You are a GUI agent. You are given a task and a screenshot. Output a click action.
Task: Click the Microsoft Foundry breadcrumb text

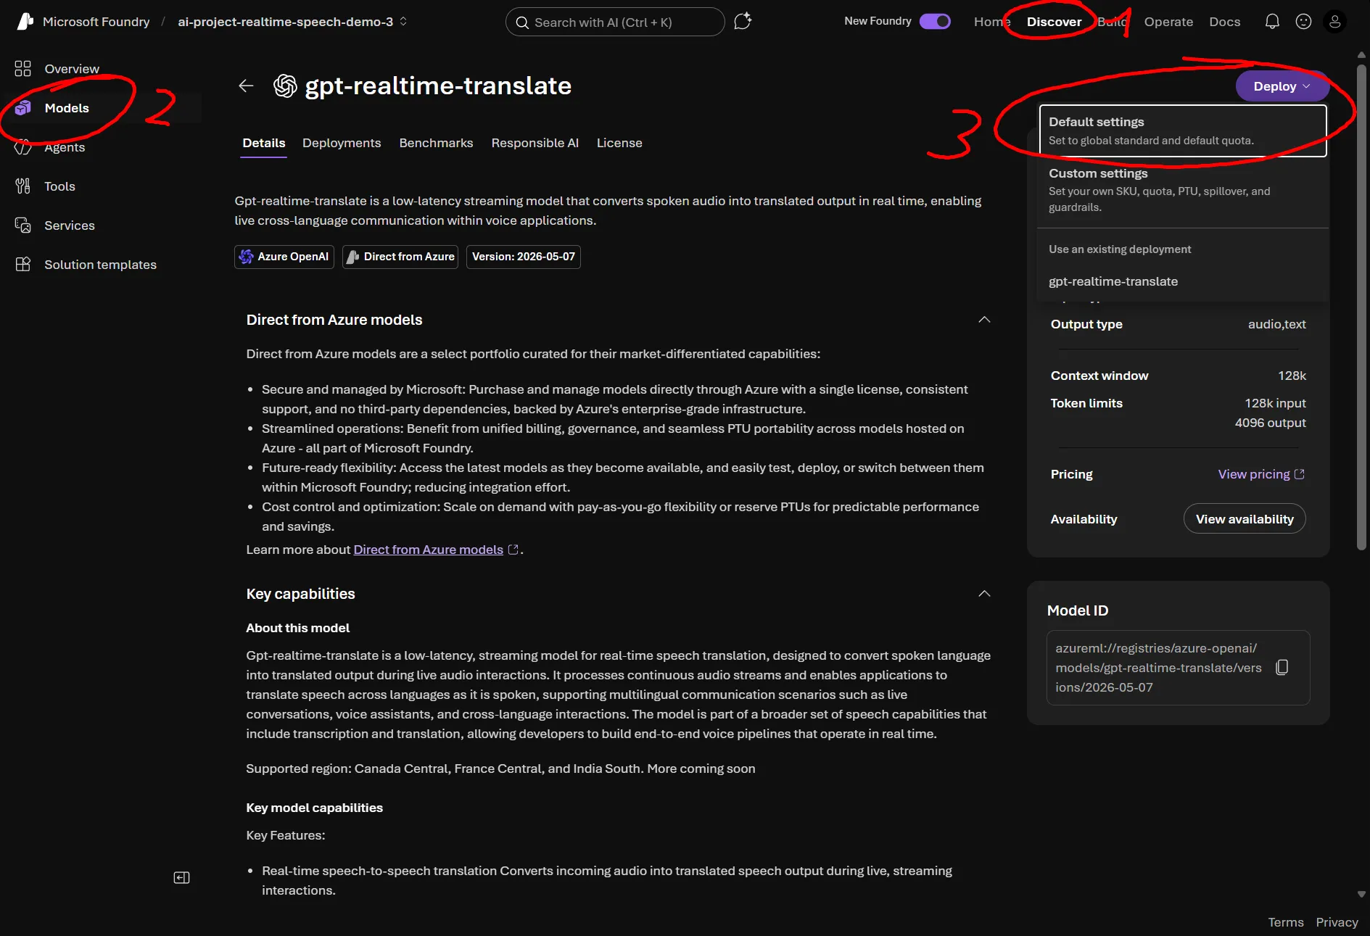[x=96, y=22]
